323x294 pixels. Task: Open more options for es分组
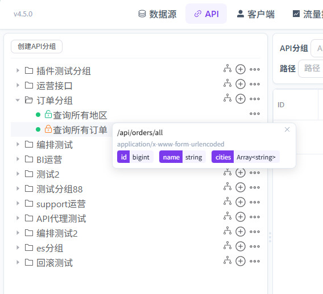pyautogui.click(x=255, y=247)
